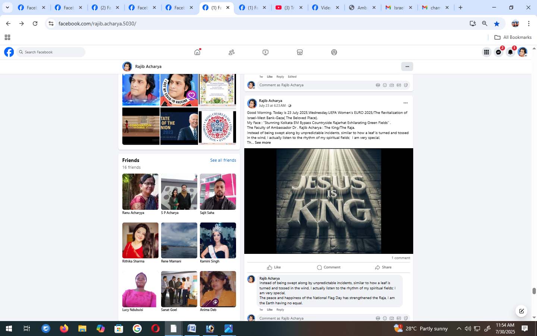Bookmark star icon in the address bar

[x=497, y=24]
